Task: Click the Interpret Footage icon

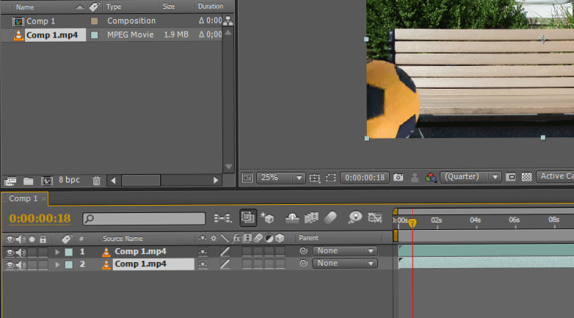Action: point(10,181)
